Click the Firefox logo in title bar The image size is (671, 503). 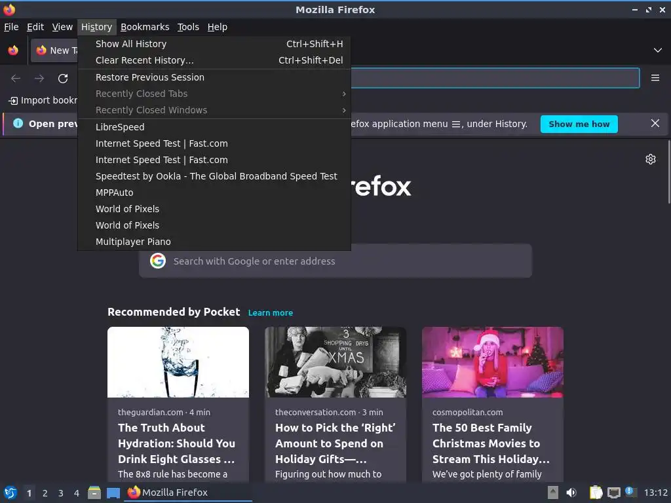coord(9,9)
